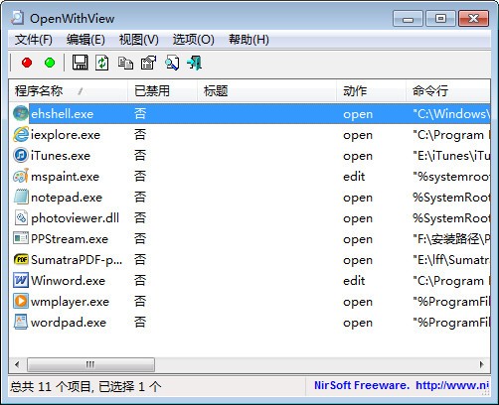Open the 视图(V) menu
Screen dimensions: 499x405
pos(139,40)
